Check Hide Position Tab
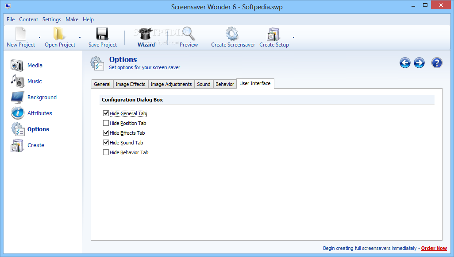Screen dimensions: 454x257 [106, 123]
